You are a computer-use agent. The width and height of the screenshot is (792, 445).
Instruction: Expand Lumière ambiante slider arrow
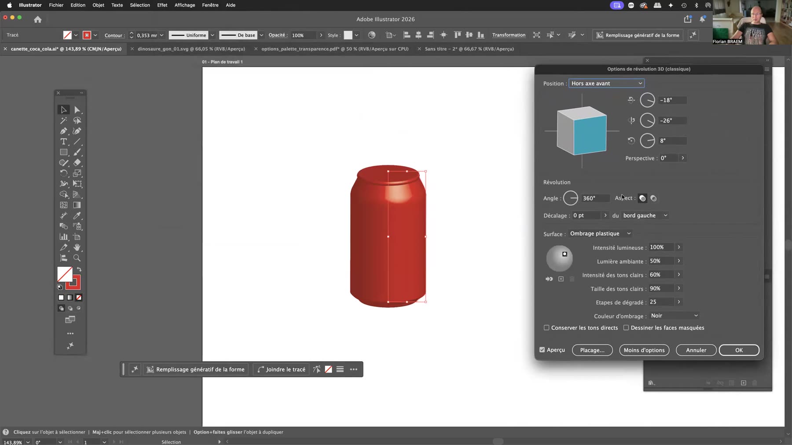679,261
